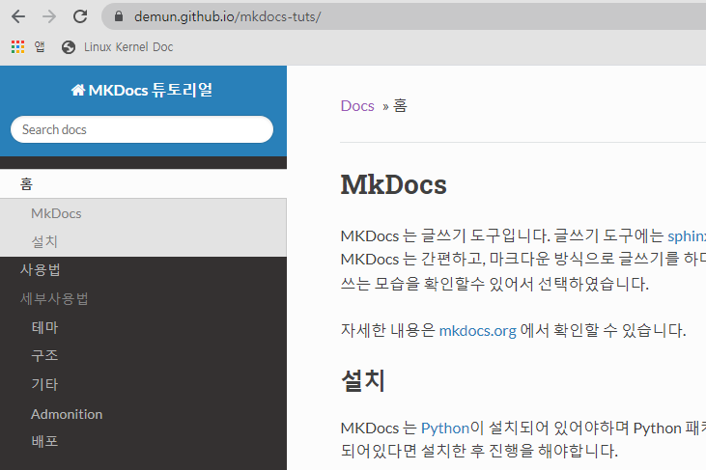
Task: Follow the Python link in 설치 section
Action: [445, 428]
